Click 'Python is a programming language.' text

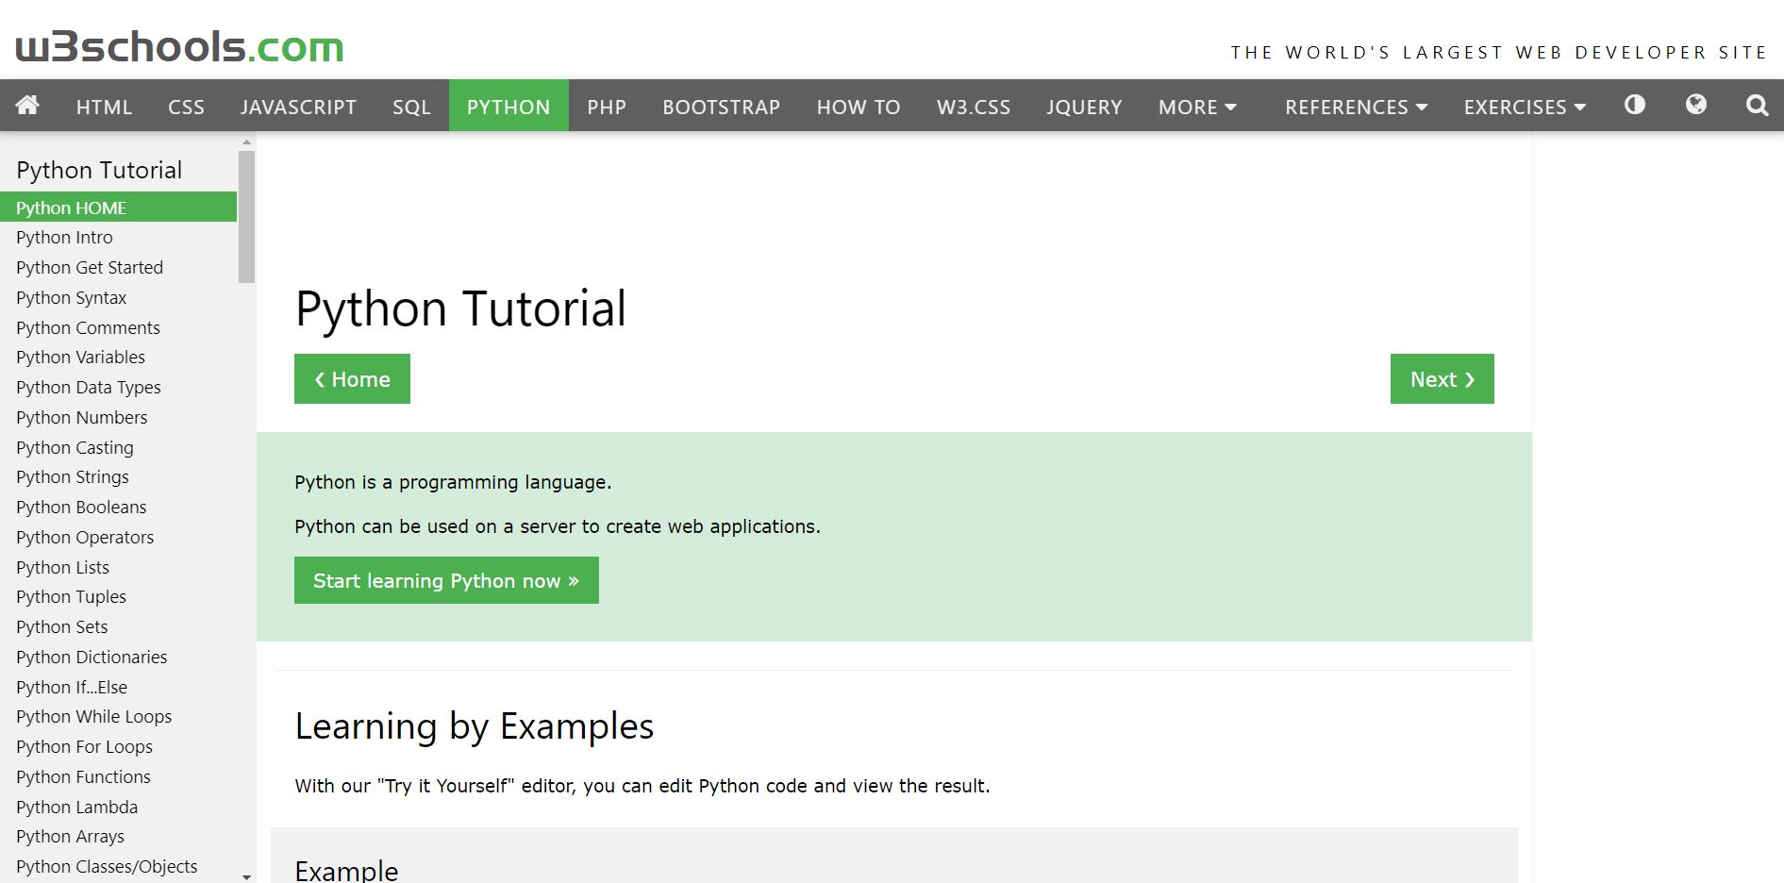click(x=453, y=482)
